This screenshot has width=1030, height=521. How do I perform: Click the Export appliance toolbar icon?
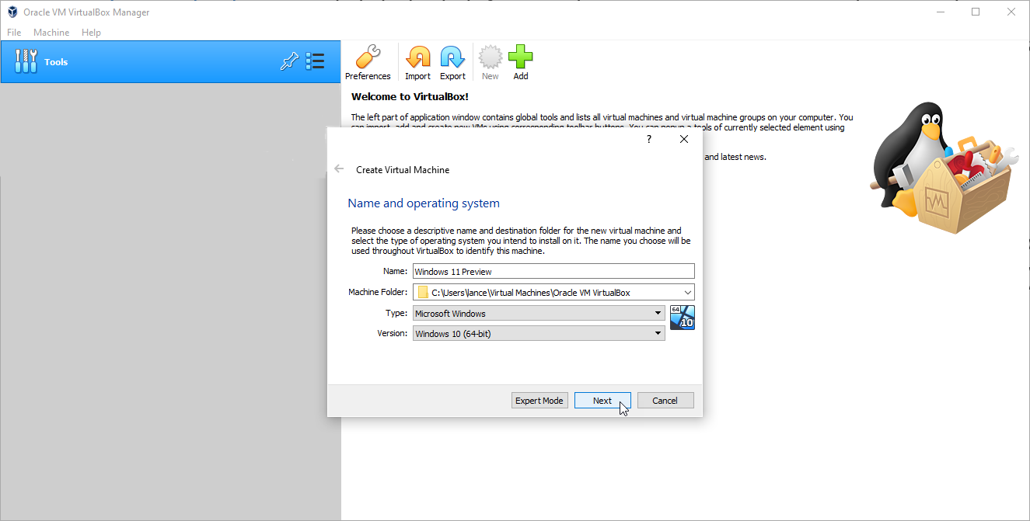pos(452,63)
